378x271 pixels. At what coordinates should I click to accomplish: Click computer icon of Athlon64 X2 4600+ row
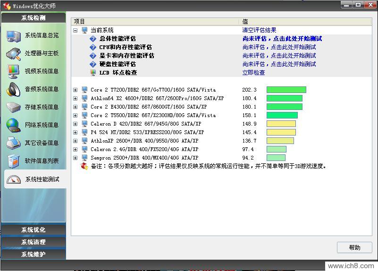click(84, 98)
